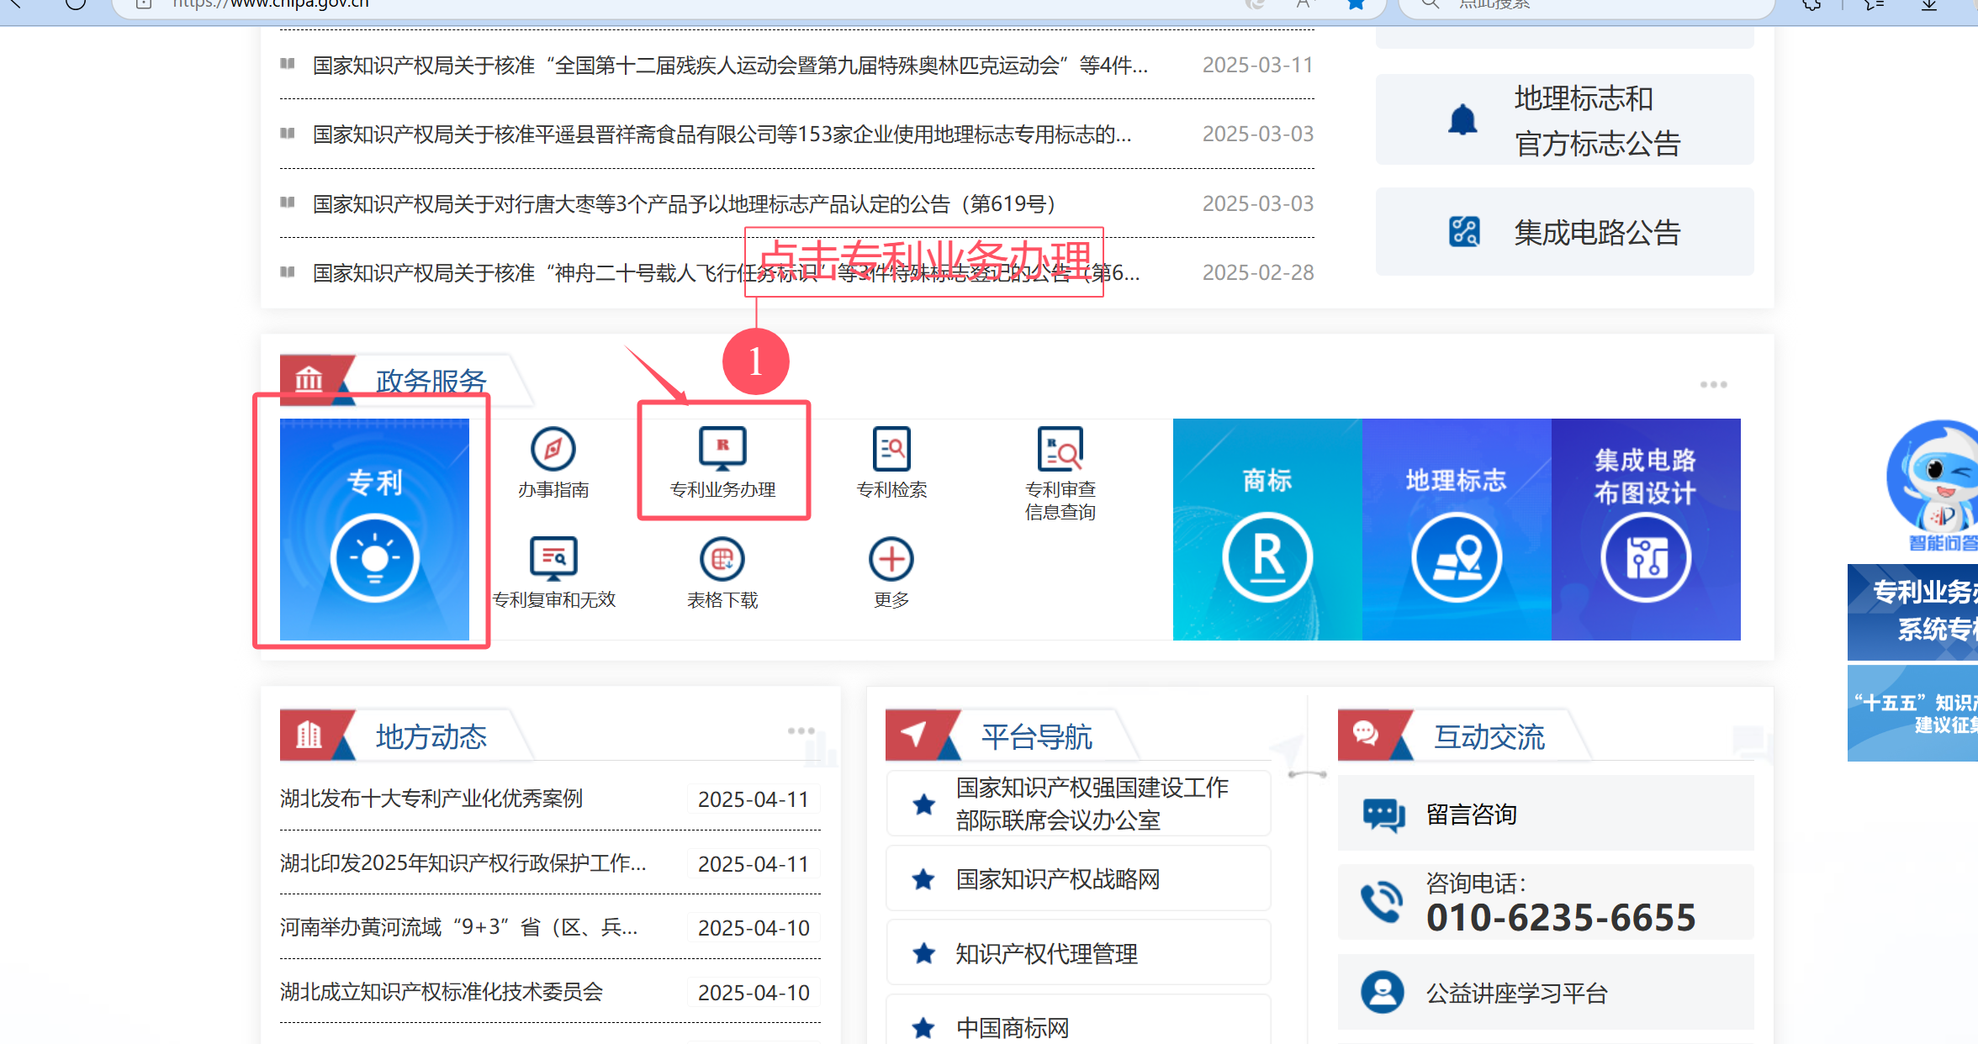Open the 湖北发布十大专利产业化优秀案例 news link
The image size is (1978, 1044).
click(x=431, y=799)
